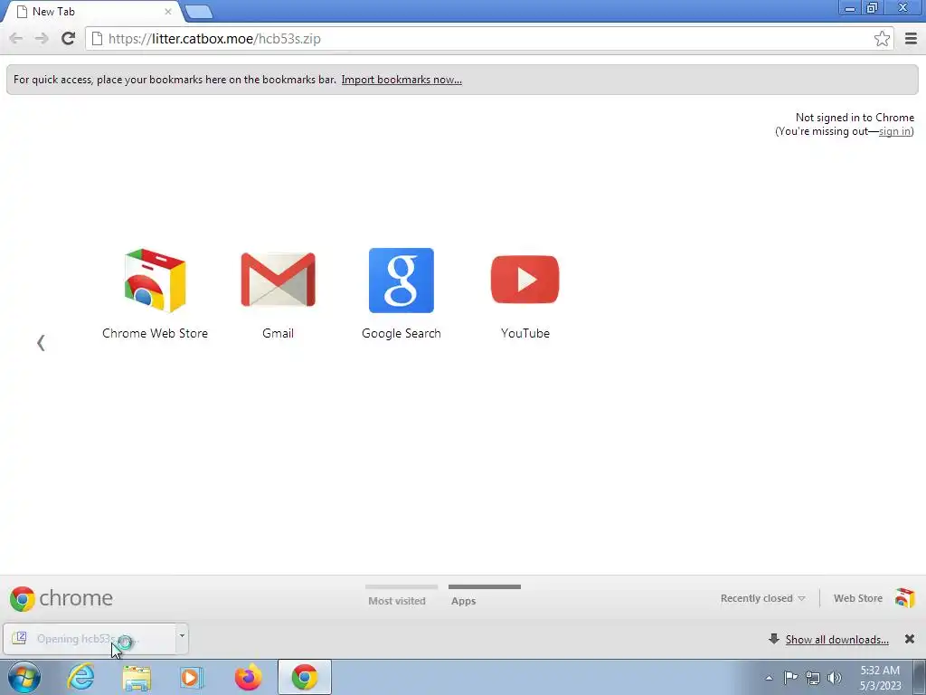The height and width of the screenshot is (695, 926).
Task: Select the New Tab tab title
Action: pyautogui.click(x=53, y=11)
